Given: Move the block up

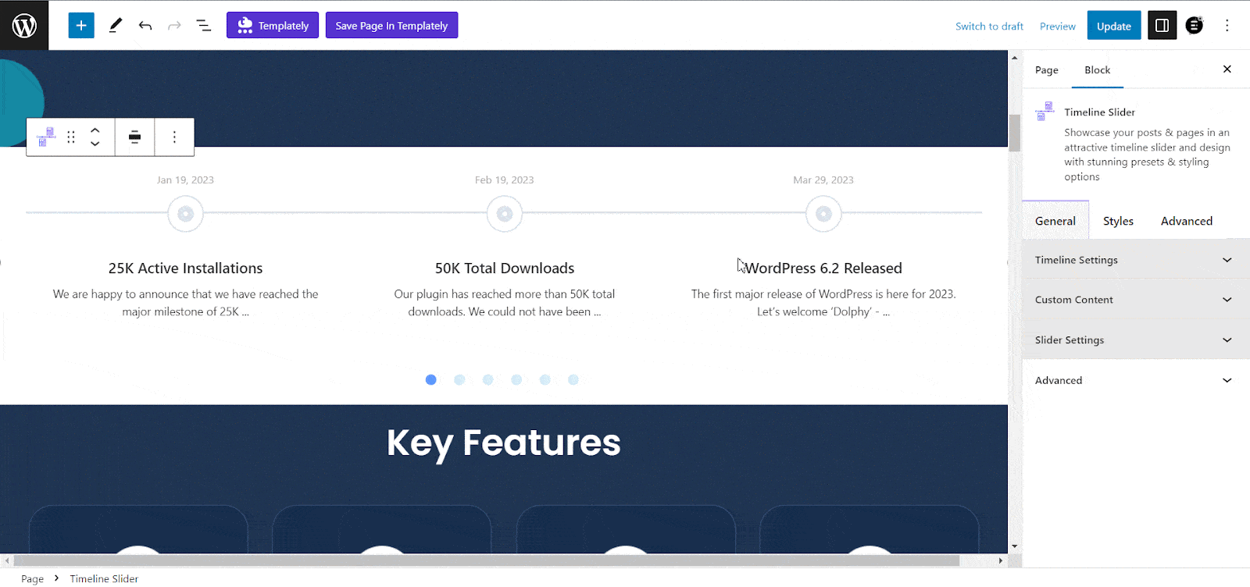Looking at the screenshot, I should (x=95, y=130).
